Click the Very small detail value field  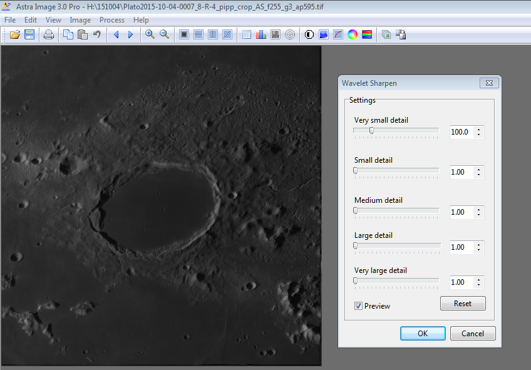(461, 132)
